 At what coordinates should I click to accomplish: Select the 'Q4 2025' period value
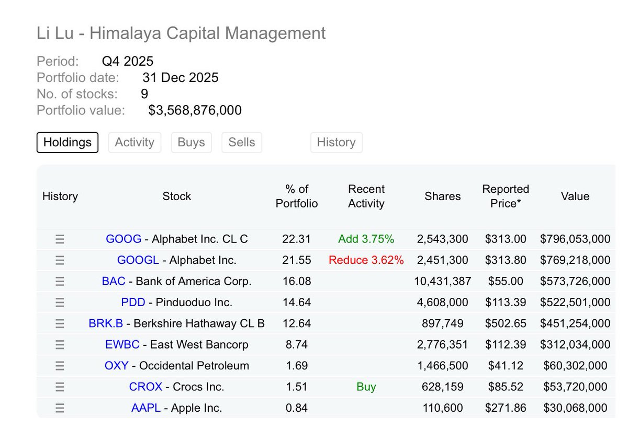pyautogui.click(x=128, y=62)
